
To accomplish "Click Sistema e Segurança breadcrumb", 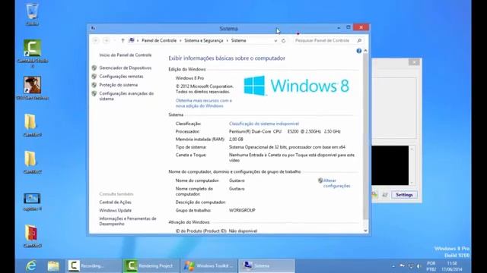I will (204, 40).
